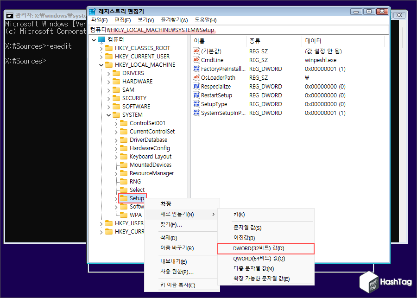Click the DWORD icon of FactoryPreInstall value
The width and height of the screenshot is (417, 298).
point(196,69)
